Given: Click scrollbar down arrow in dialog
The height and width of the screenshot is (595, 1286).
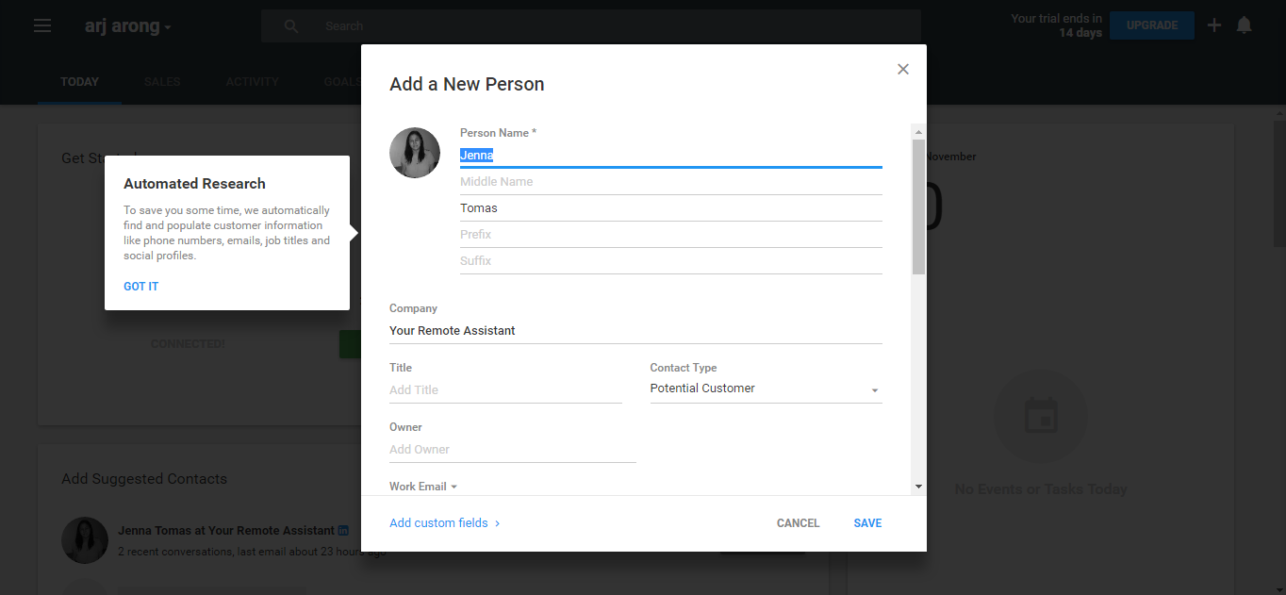Looking at the screenshot, I should click(x=918, y=487).
